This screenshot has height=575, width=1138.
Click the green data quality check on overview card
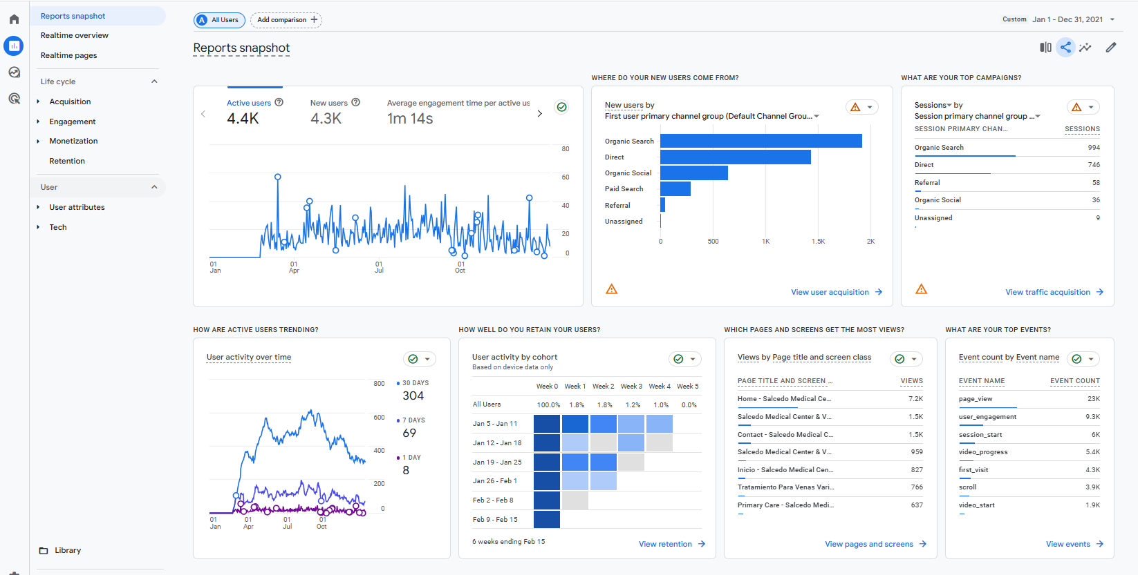[561, 107]
